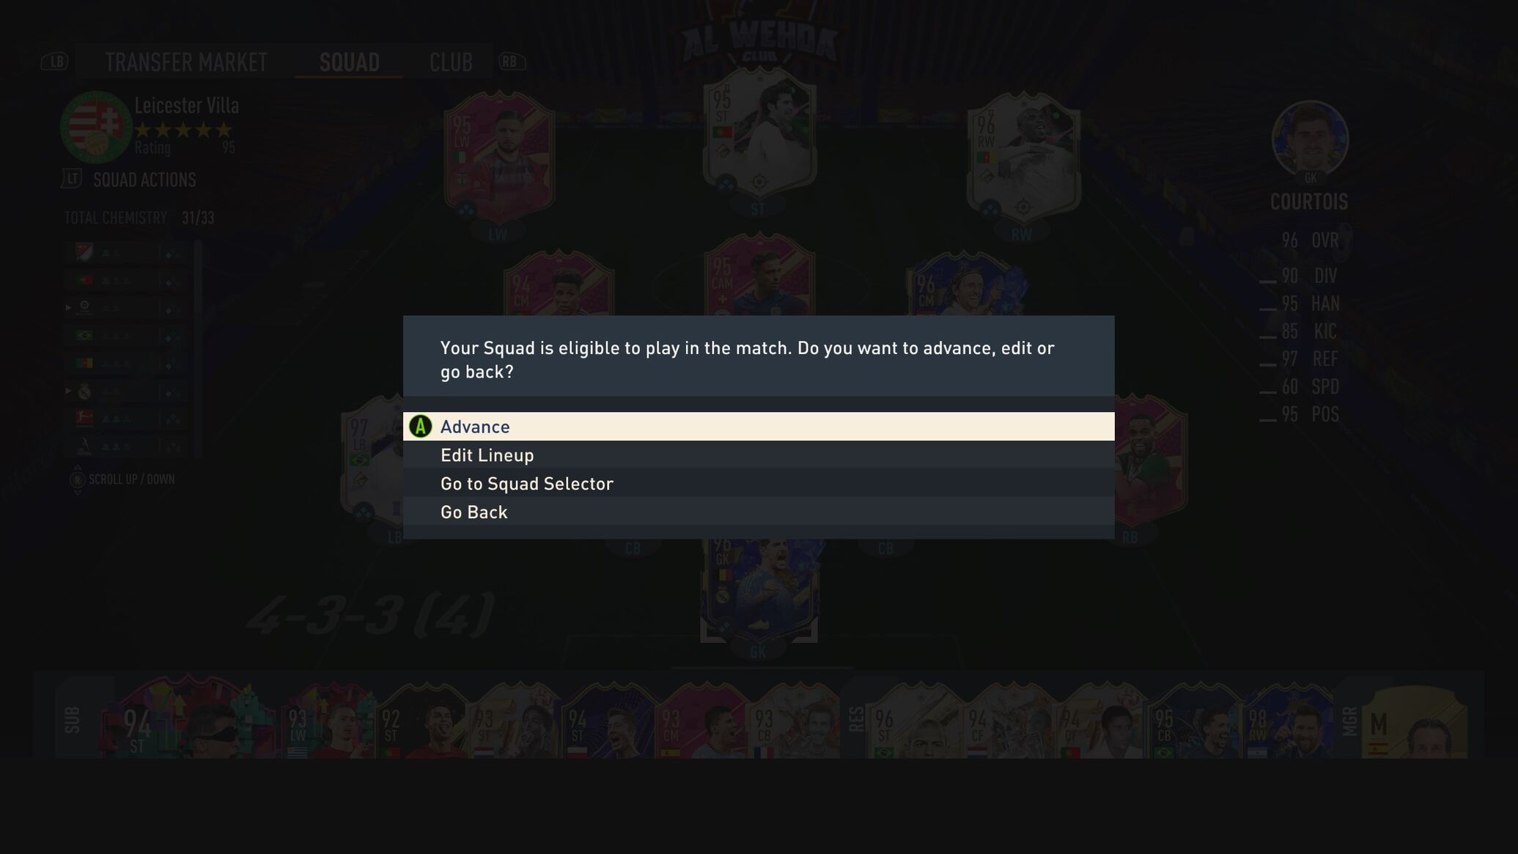Image resolution: width=1518 pixels, height=854 pixels.
Task: Click the Al Wehda club logo
Action: tap(759, 37)
